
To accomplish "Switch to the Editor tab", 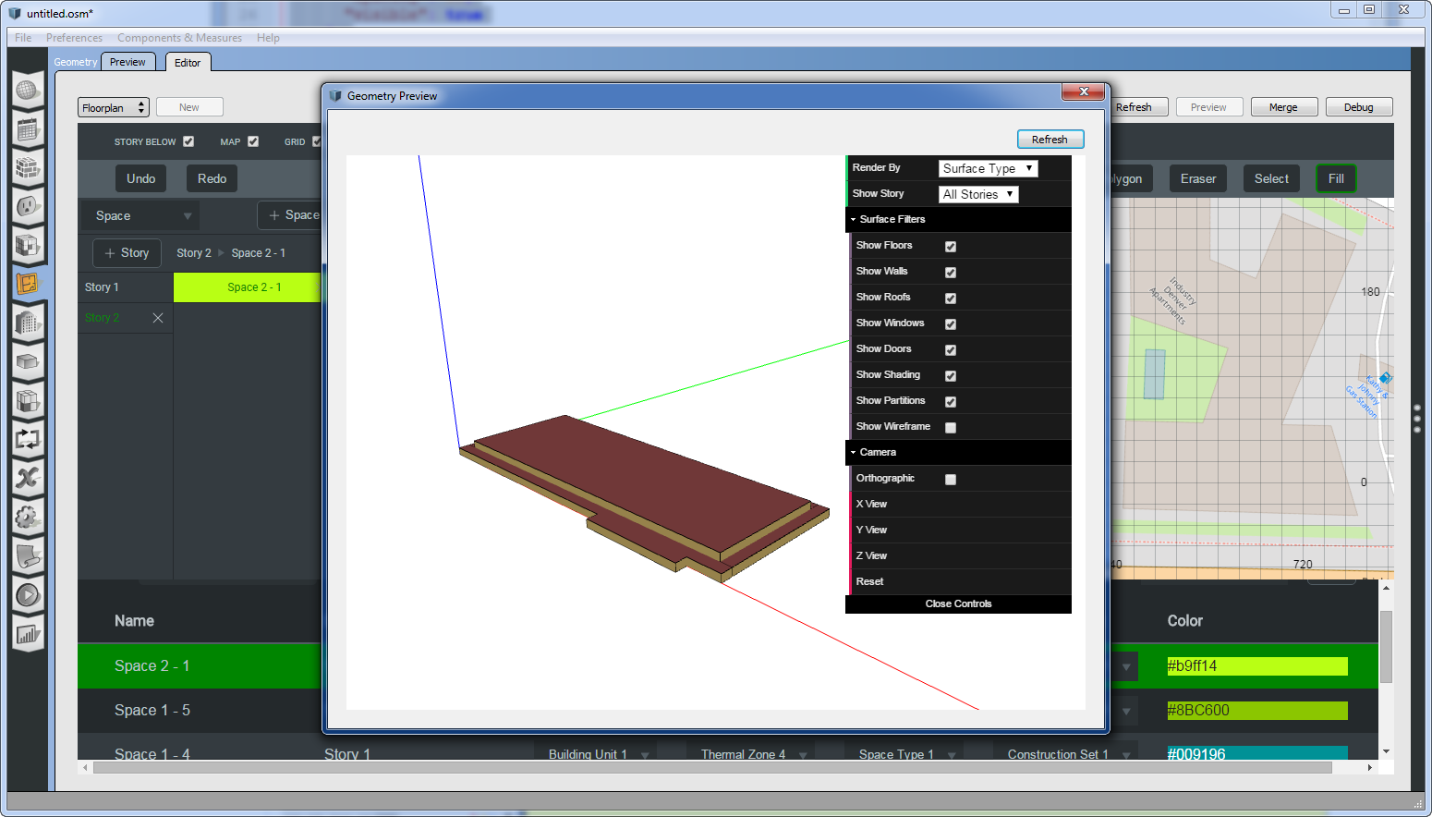I will point(188,63).
